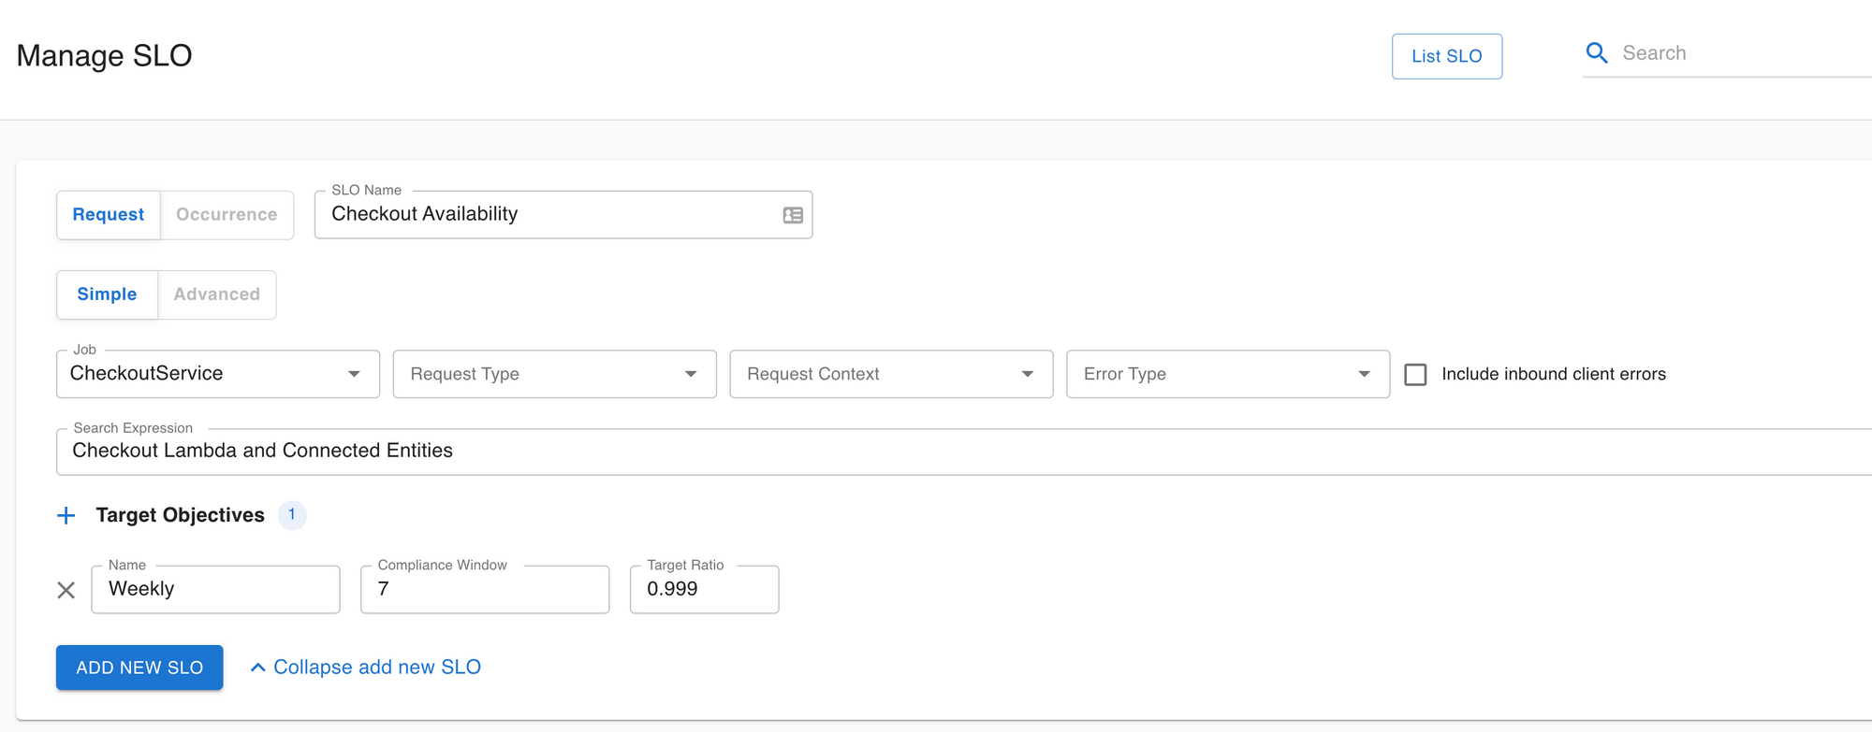Click the chevron-up icon beside Collapse link
Screen dimensions: 1872x732
click(x=257, y=667)
